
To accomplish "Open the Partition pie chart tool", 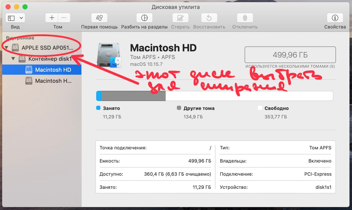I will 144,18.
